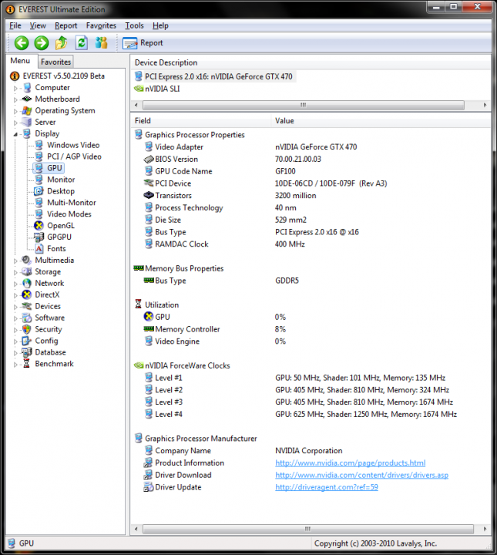Click the Transistors chip icon
Screen dimensions: 497x555
(x=149, y=195)
